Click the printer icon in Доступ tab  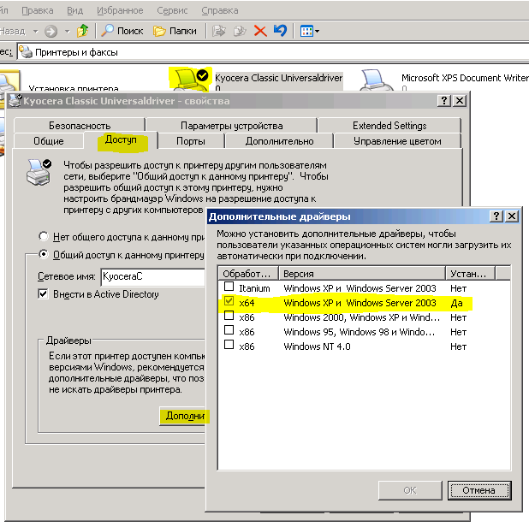(x=39, y=172)
